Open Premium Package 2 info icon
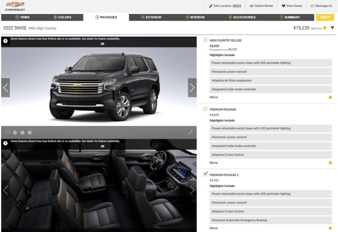The height and width of the screenshot is (232, 338). point(330,228)
